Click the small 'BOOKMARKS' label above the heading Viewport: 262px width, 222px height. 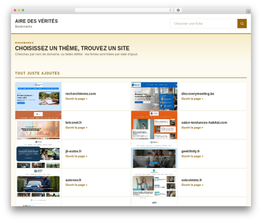click(x=24, y=43)
